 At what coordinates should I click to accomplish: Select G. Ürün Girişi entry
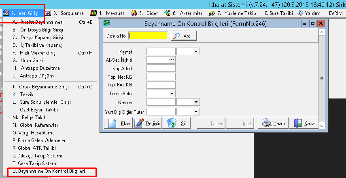point(51,61)
